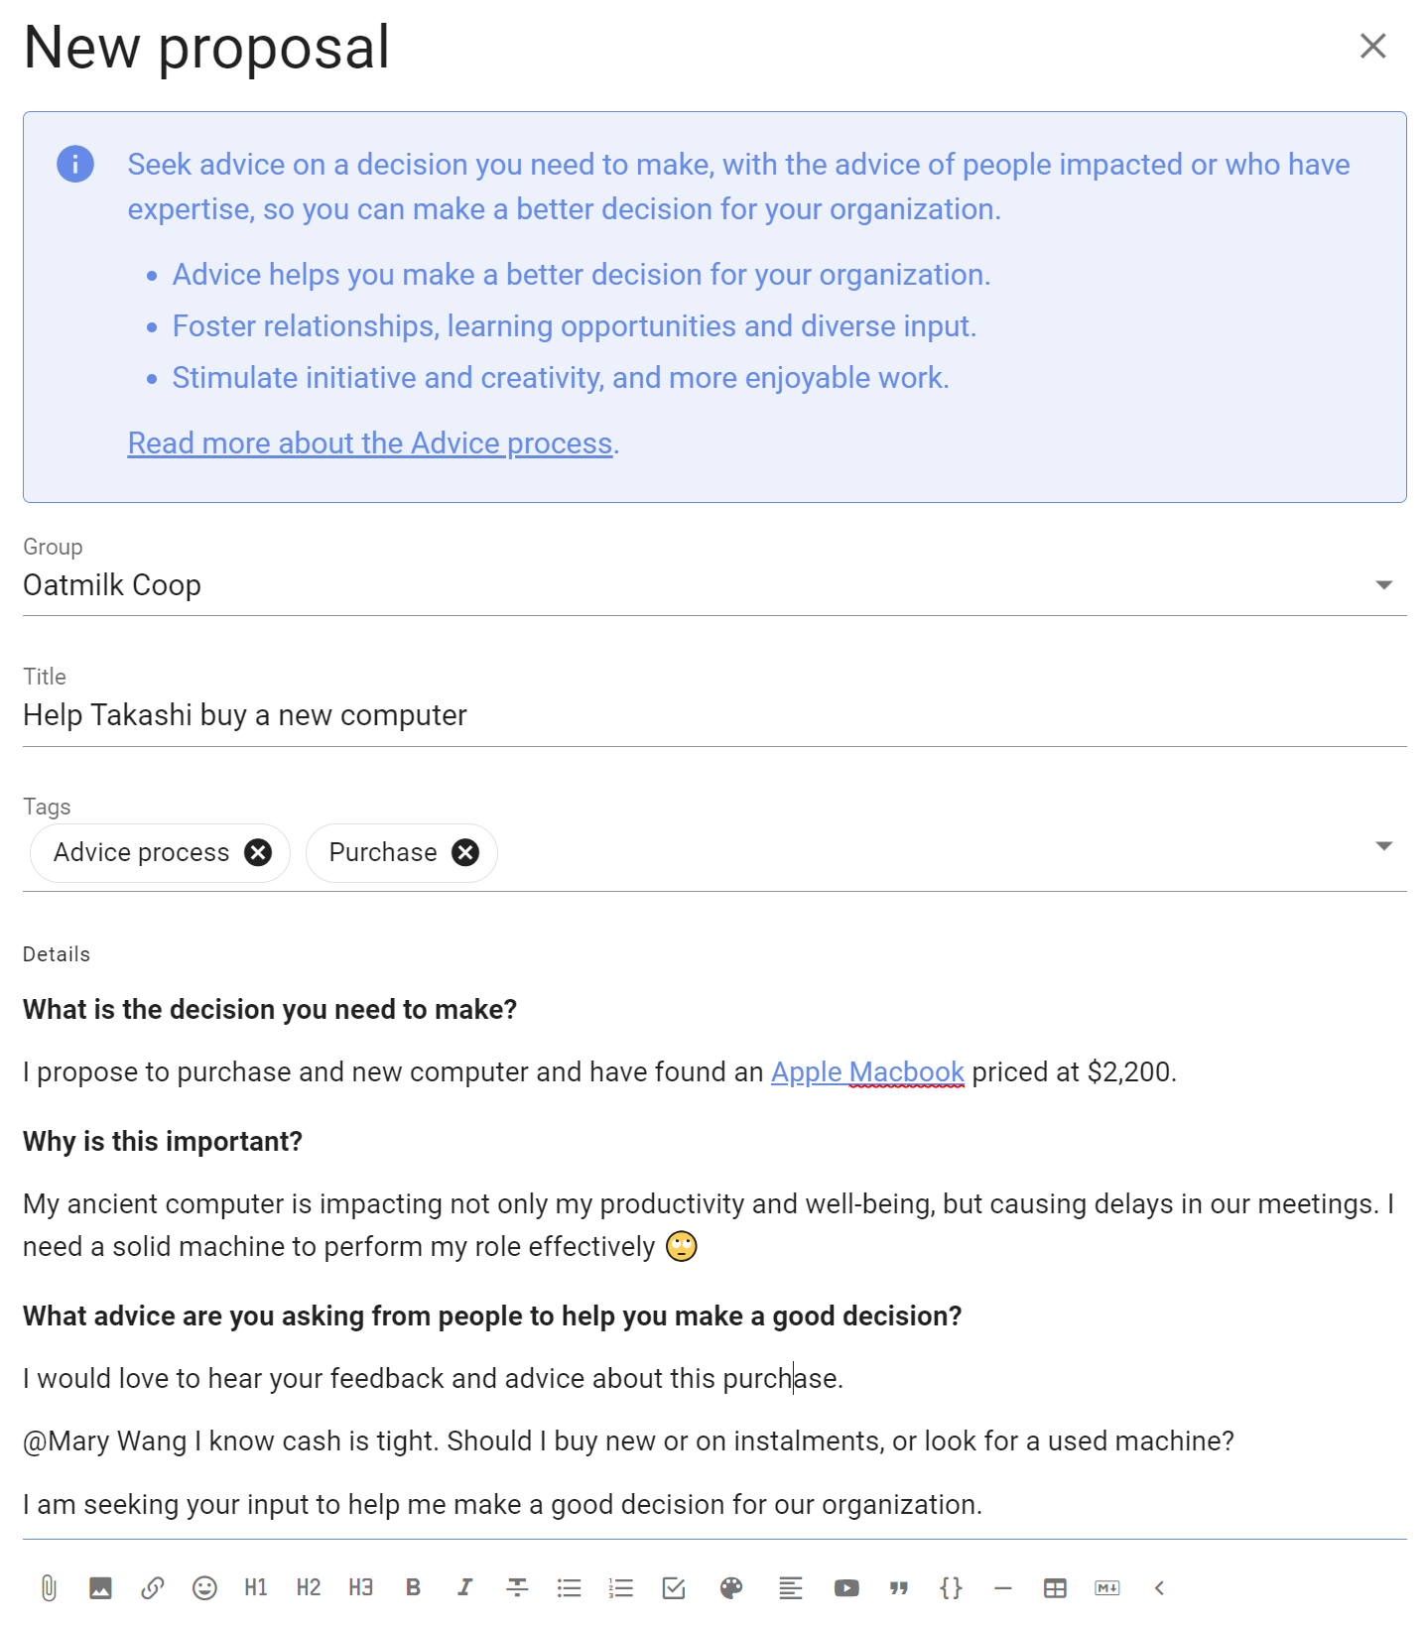Apply Heading 1 formatting
The width and height of the screenshot is (1424, 1628).
coord(256,1588)
